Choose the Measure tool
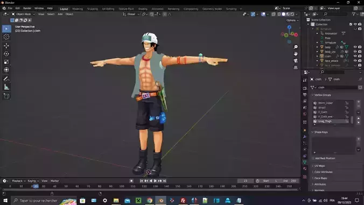The image size is (364, 205). (6, 87)
